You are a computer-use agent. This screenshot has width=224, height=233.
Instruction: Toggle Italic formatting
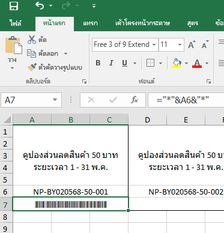111,63
